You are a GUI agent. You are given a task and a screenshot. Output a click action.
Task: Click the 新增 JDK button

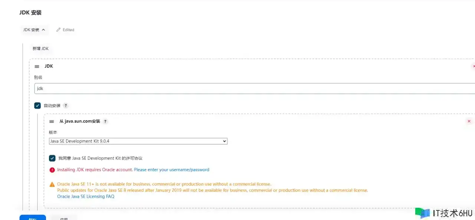point(40,49)
